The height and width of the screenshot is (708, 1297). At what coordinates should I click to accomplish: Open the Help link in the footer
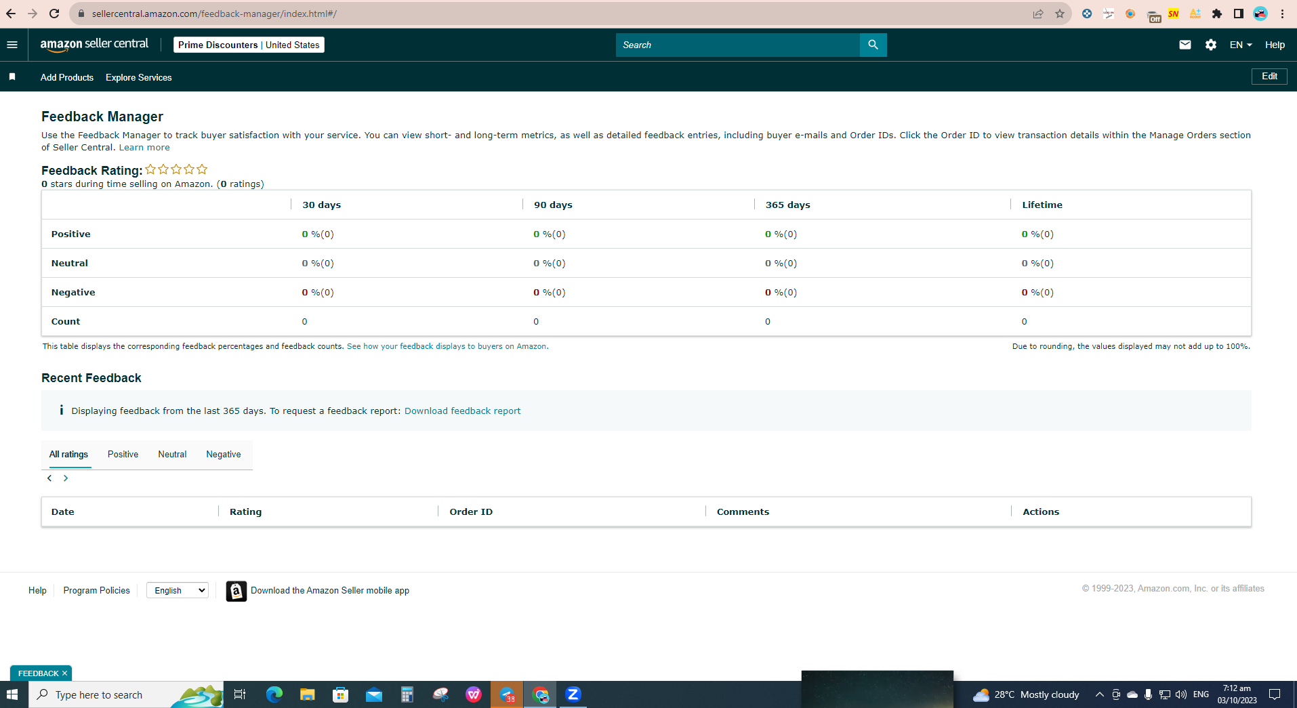[x=37, y=590]
